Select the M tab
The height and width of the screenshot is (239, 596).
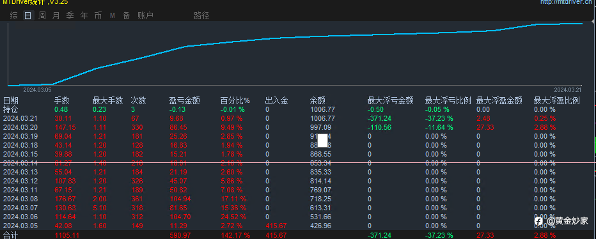coord(113,15)
